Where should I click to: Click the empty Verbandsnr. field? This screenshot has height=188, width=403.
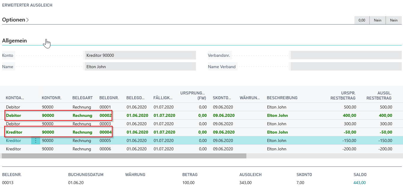tap(346, 55)
